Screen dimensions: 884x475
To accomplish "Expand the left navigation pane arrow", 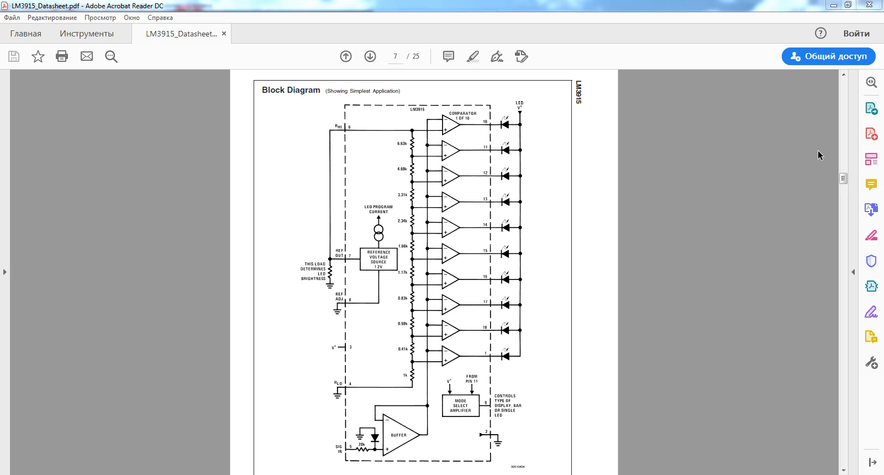I will [x=5, y=272].
